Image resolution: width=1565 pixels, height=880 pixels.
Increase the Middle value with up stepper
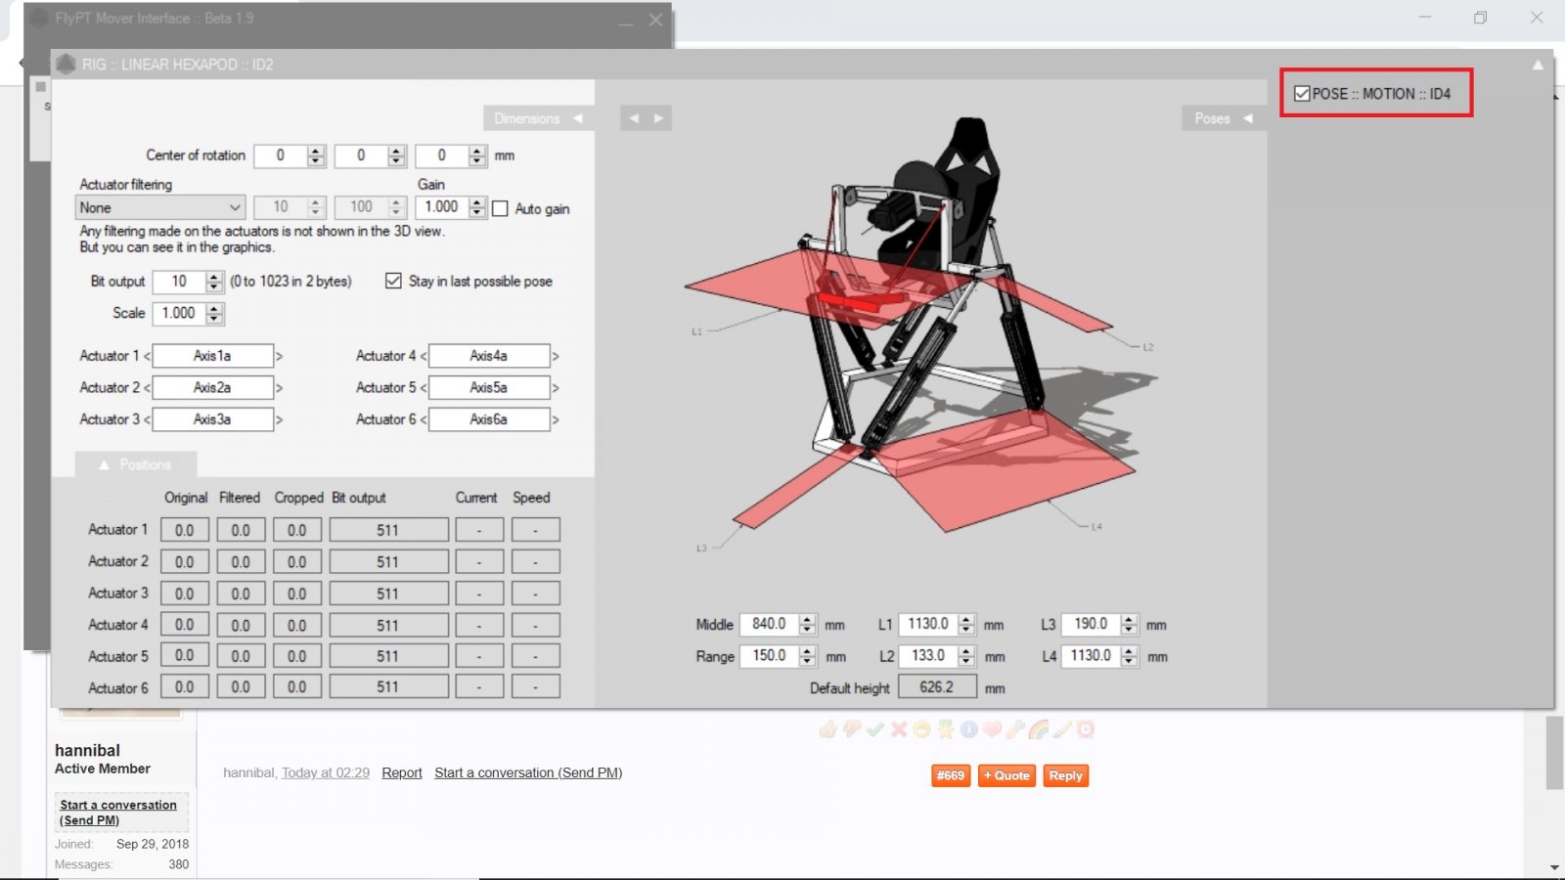coord(807,619)
